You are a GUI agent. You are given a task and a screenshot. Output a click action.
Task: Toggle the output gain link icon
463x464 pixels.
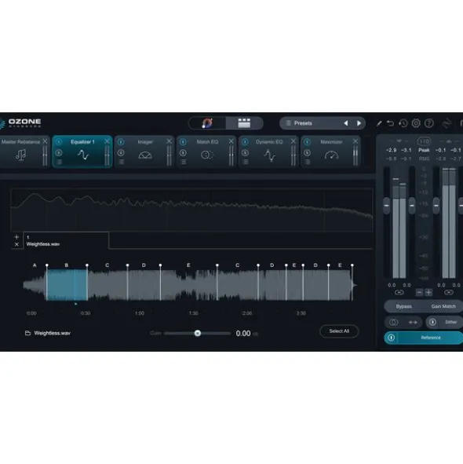[449, 292]
